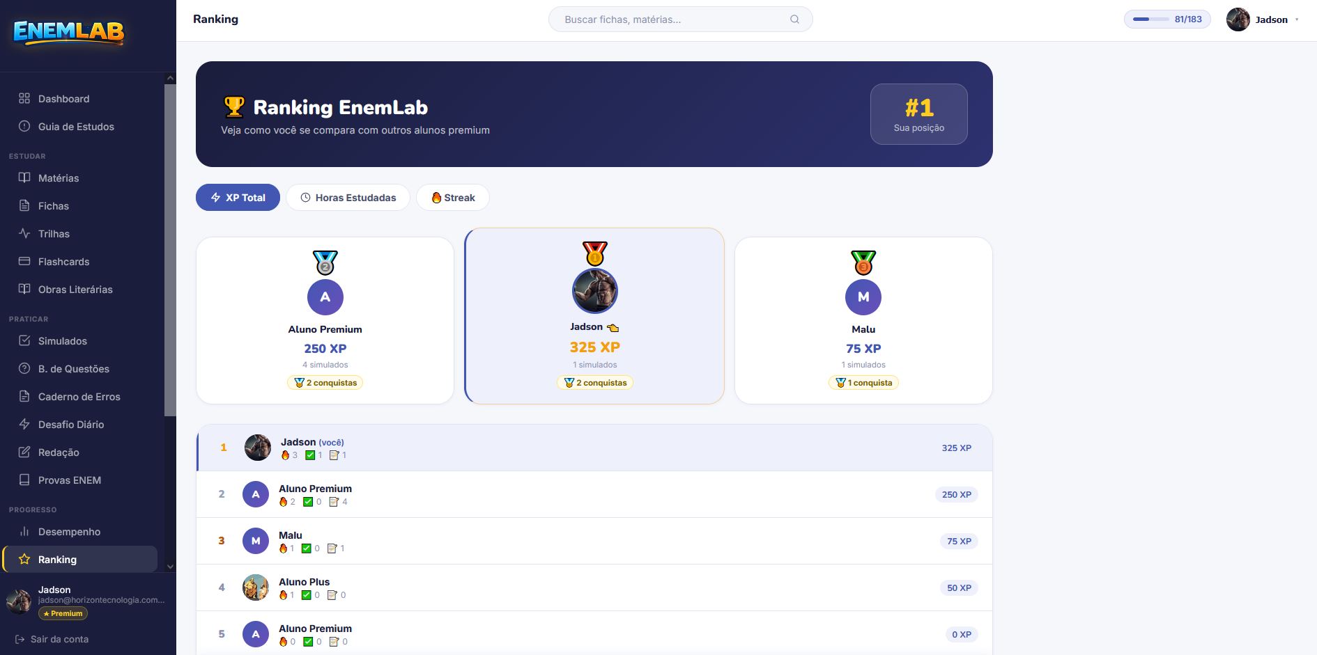The width and height of the screenshot is (1317, 655).
Task: Click the Premium badge in sidebar
Action: 63,613
